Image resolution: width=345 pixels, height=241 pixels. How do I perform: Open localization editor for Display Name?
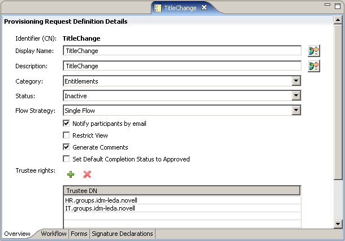pos(314,51)
